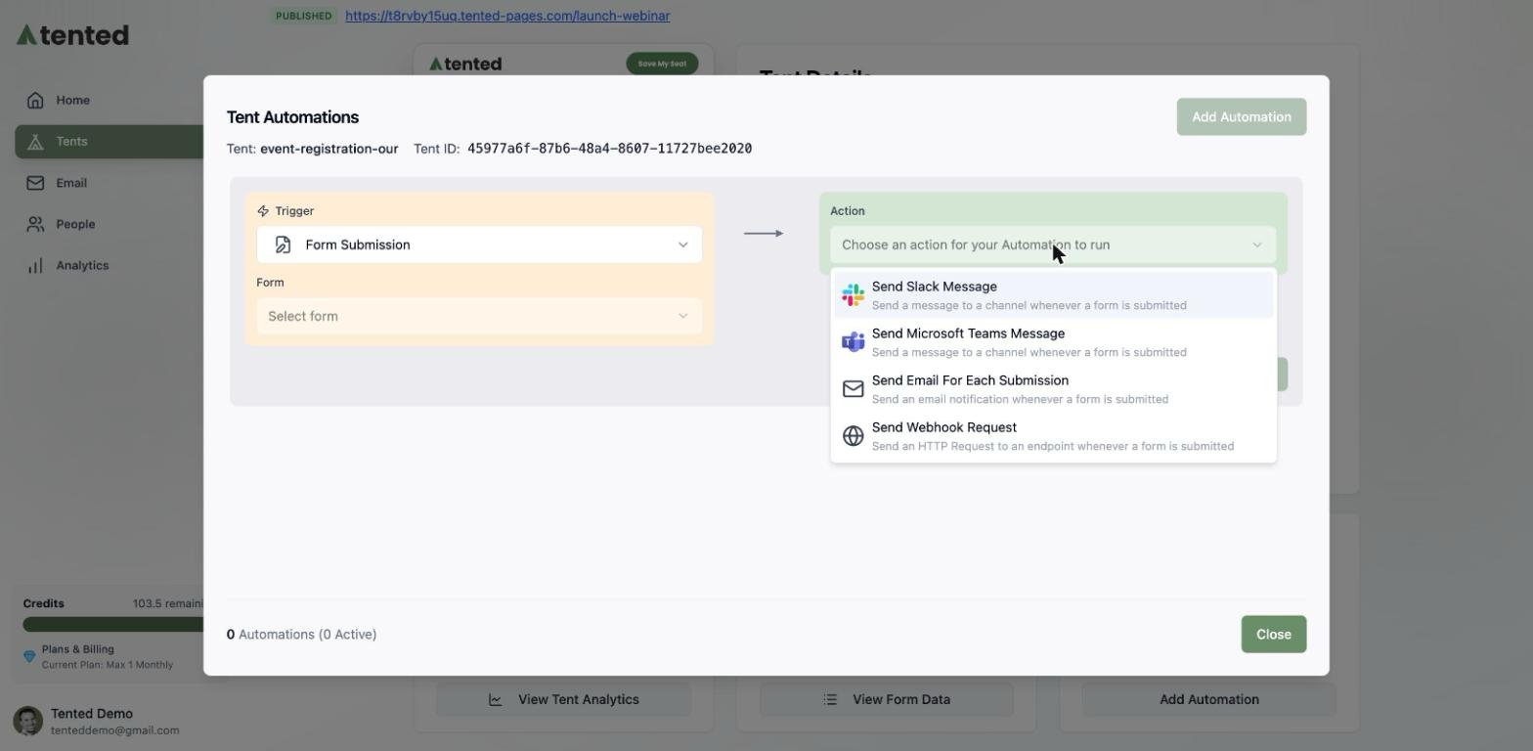Open the Form Submission trigger dropdown
Screen dimensions: 1533x751
pyautogui.click(x=479, y=244)
